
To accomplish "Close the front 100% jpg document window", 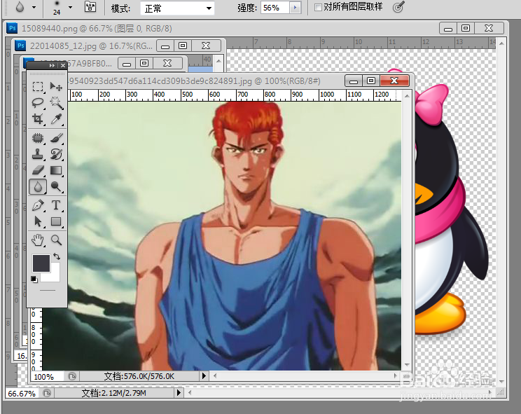I will coord(394,81).
